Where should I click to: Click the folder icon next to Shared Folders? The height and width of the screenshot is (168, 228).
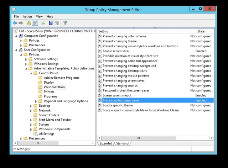tap(35, 115)
